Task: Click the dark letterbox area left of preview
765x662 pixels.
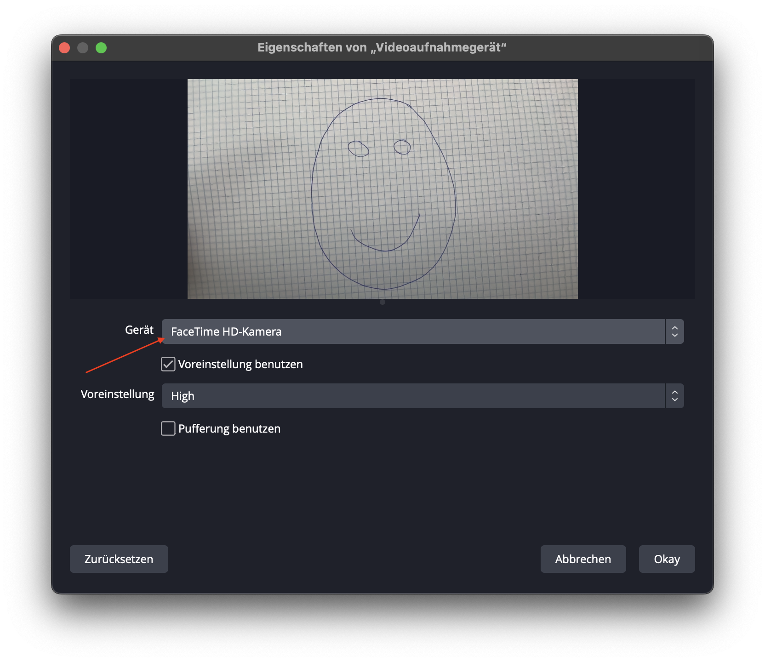Action: [x=129, y=188]
